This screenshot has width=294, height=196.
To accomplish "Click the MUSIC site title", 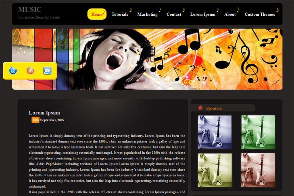I will tap(29, 9).
